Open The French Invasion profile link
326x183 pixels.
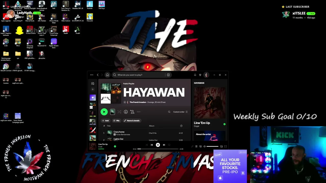(138, 102)
